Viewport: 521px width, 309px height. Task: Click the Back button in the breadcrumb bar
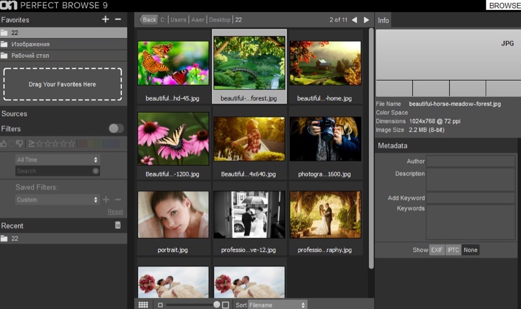click(x=149, y=20)
